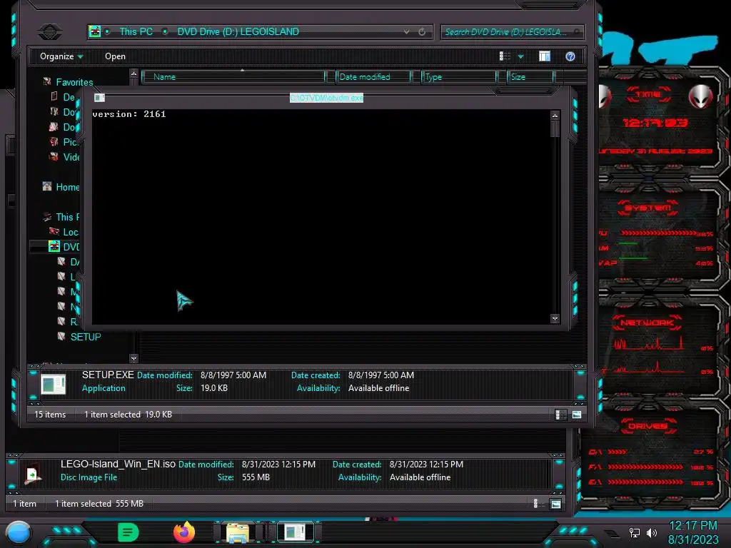Sort by Type column header

pos(459,77)
